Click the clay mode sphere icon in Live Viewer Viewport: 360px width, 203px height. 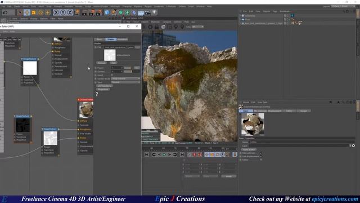[163, 27]
